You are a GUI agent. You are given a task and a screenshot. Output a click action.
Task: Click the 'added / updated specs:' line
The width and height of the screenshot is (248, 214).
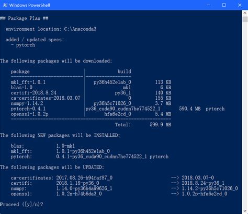pos(35,40)
